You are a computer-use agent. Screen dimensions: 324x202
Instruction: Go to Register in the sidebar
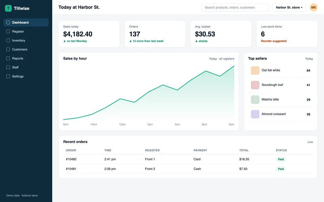coord(26,32)
